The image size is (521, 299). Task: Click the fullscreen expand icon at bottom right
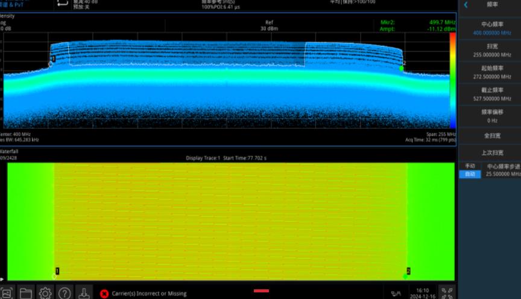[x=447, y=293]
